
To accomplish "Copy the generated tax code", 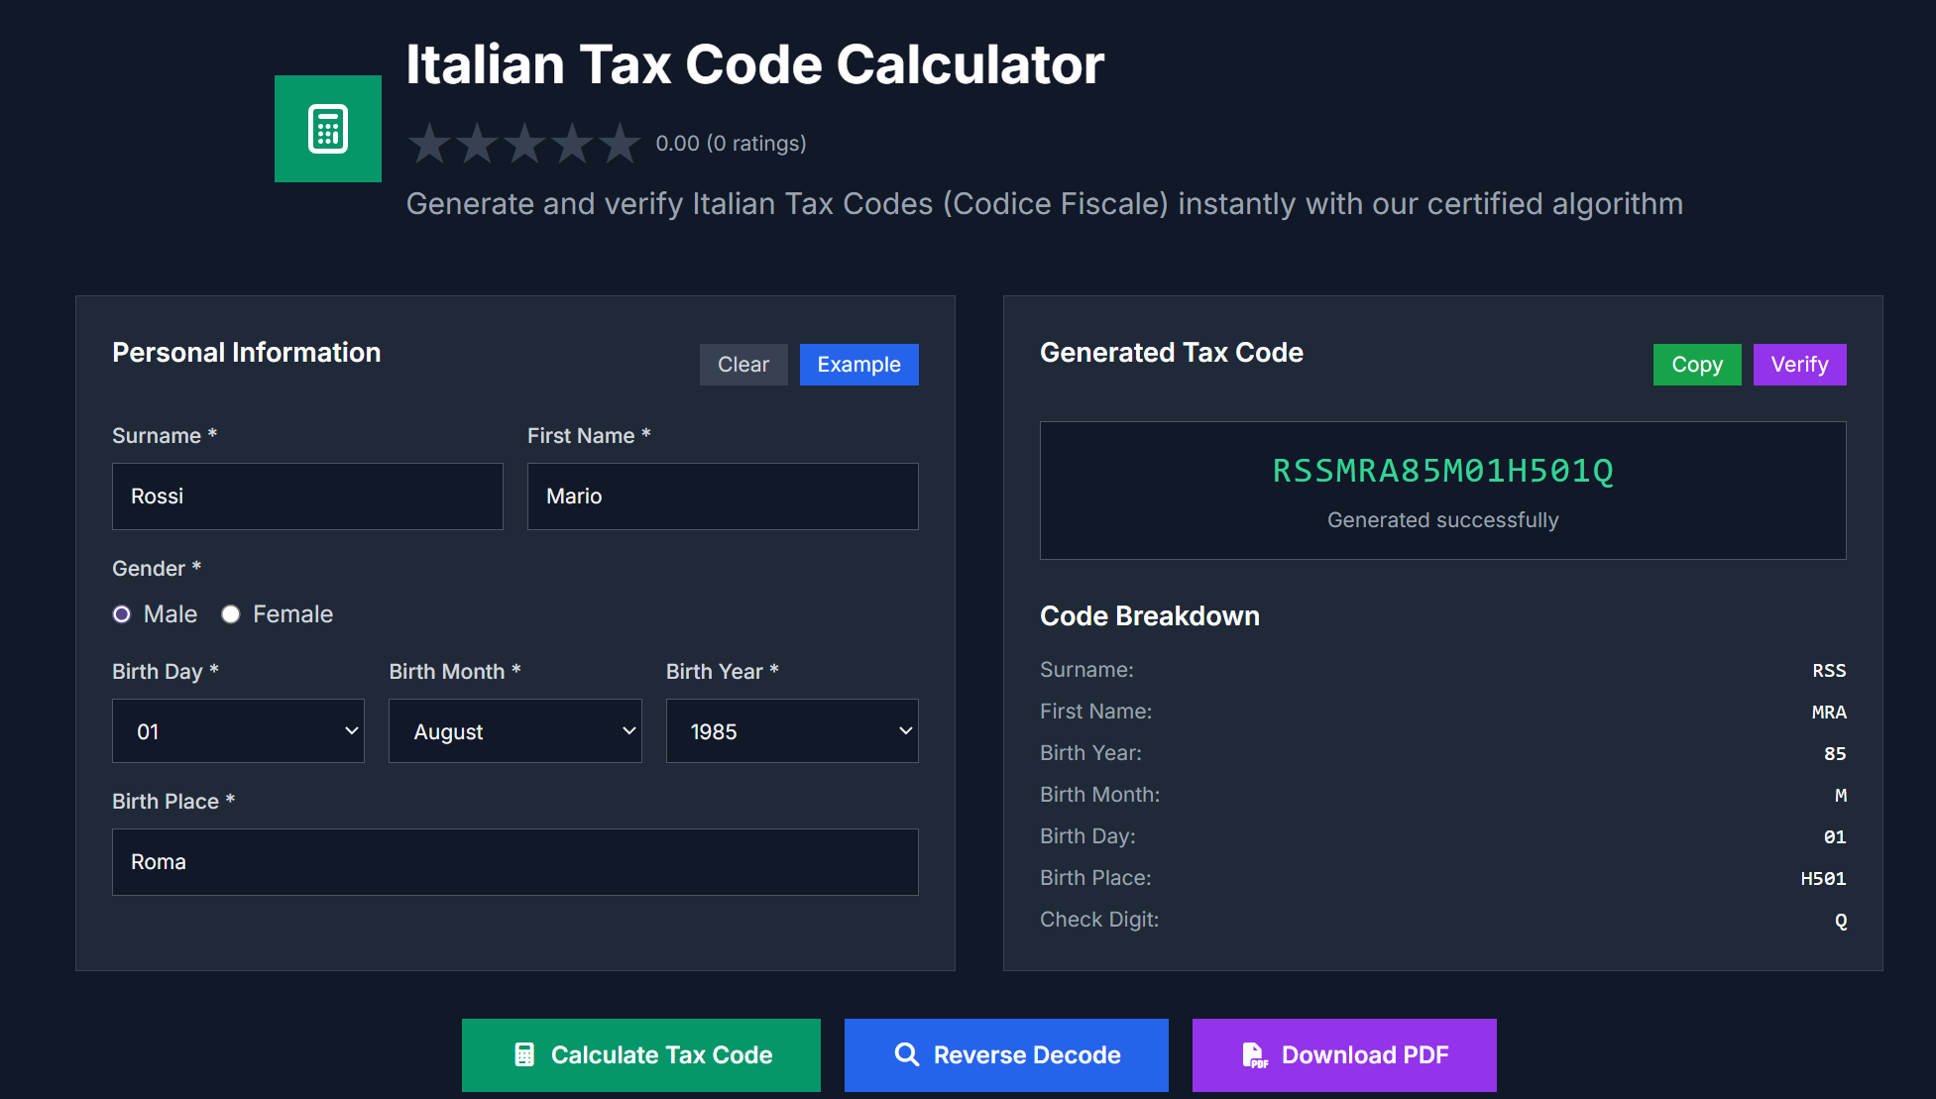I will pyautogui.click(x=1696, y=364).
